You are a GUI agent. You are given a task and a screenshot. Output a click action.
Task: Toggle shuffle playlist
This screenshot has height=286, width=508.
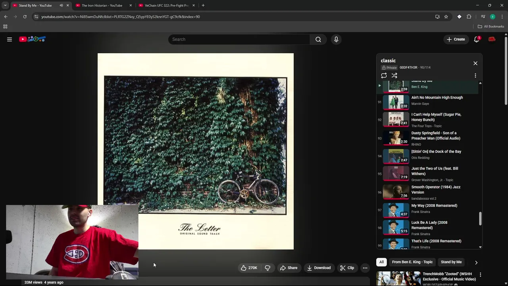point(394,75)
